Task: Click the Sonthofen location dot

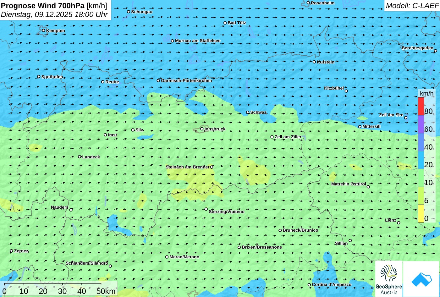Action: 39,77
